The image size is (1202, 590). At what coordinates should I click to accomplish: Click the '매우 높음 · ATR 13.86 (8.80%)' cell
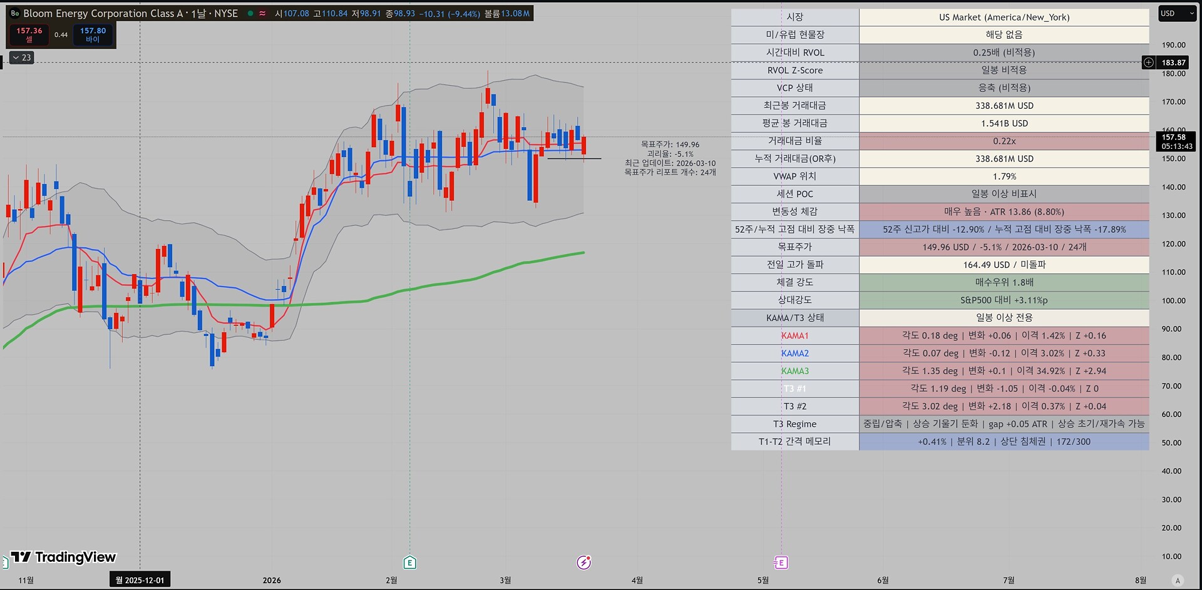(x=1004, y=211)
